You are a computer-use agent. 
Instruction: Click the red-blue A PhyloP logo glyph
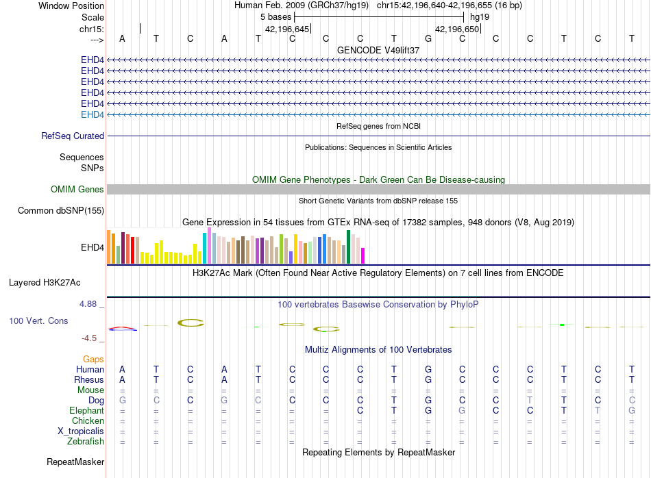(123, 329)
